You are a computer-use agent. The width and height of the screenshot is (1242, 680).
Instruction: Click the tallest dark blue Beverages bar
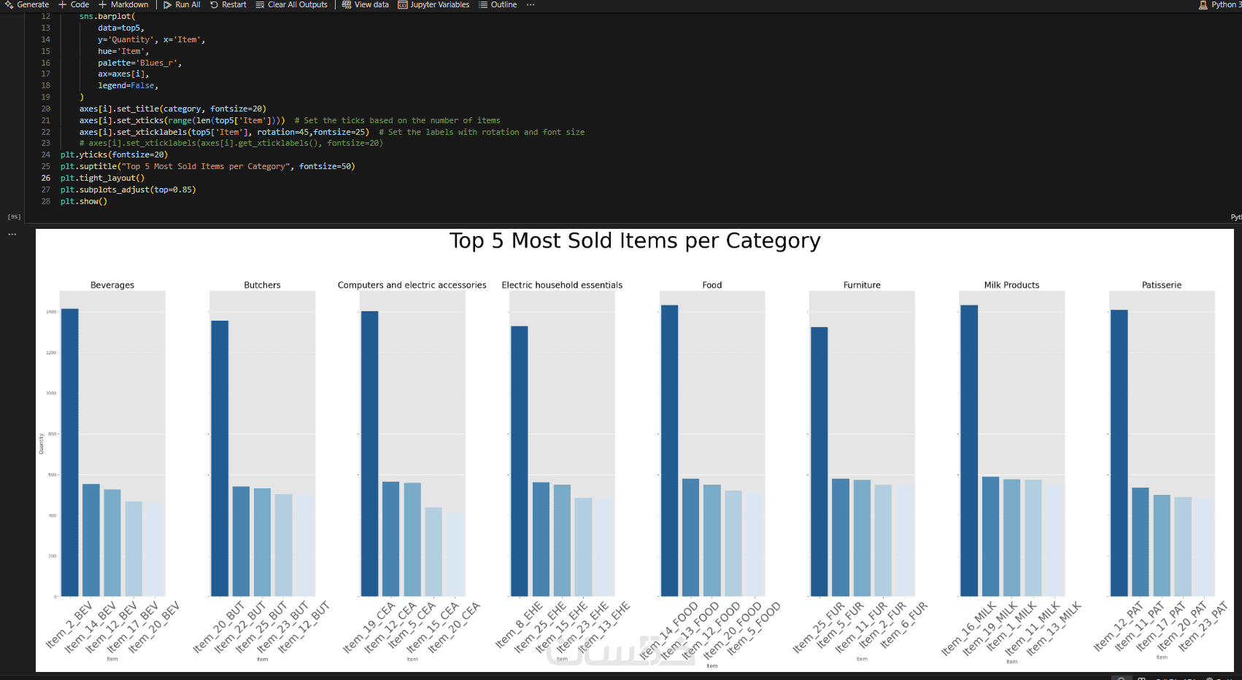click(x=70, y=452)
